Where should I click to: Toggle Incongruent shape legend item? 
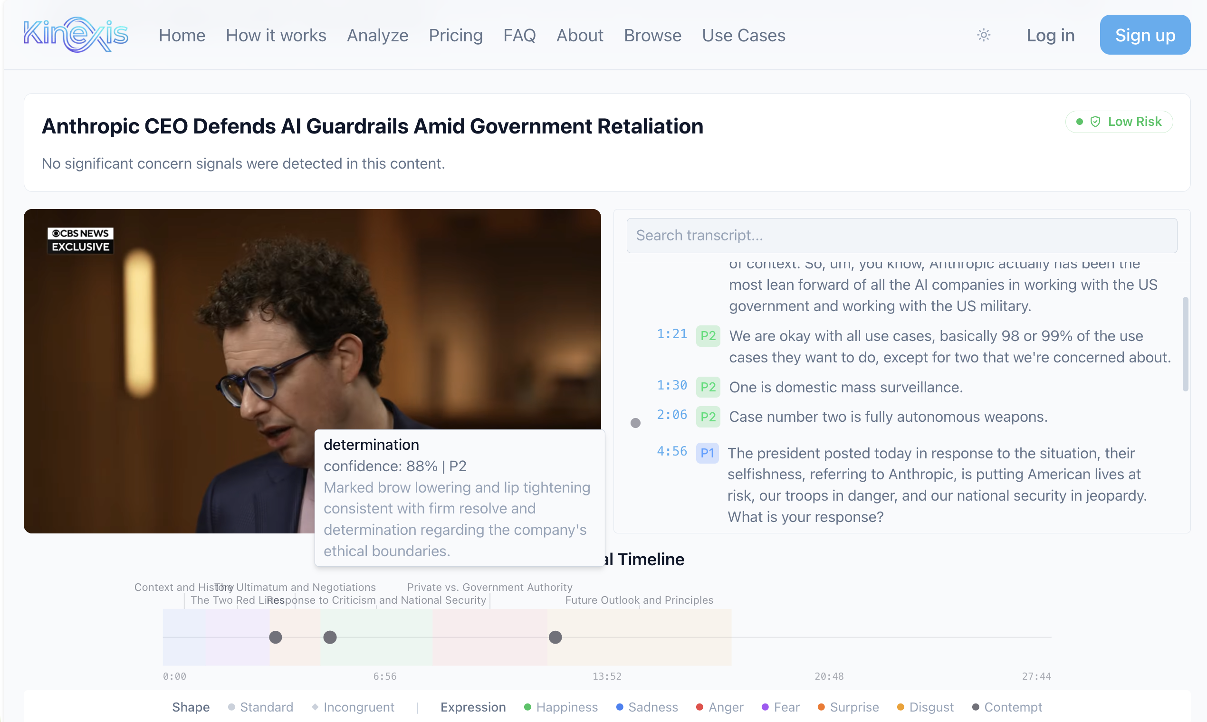click(353, 707)
